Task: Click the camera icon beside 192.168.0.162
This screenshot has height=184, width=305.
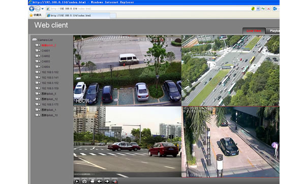Action: [x=38, y=72]
